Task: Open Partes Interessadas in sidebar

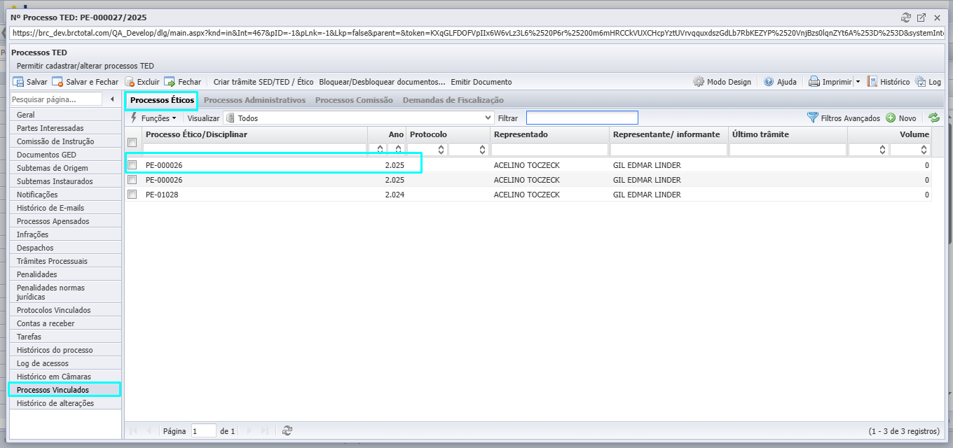Action: click(65, 128)
